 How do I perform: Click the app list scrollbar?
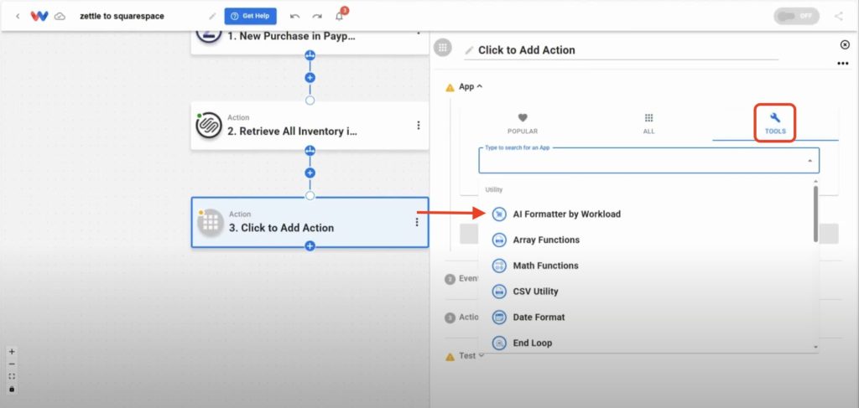(815, 214)
